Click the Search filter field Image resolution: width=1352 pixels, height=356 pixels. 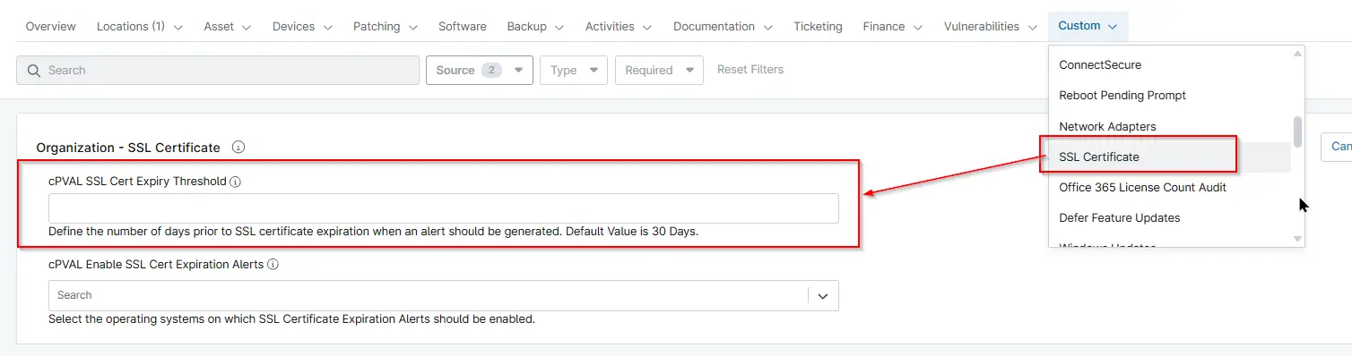pos(218,70)
